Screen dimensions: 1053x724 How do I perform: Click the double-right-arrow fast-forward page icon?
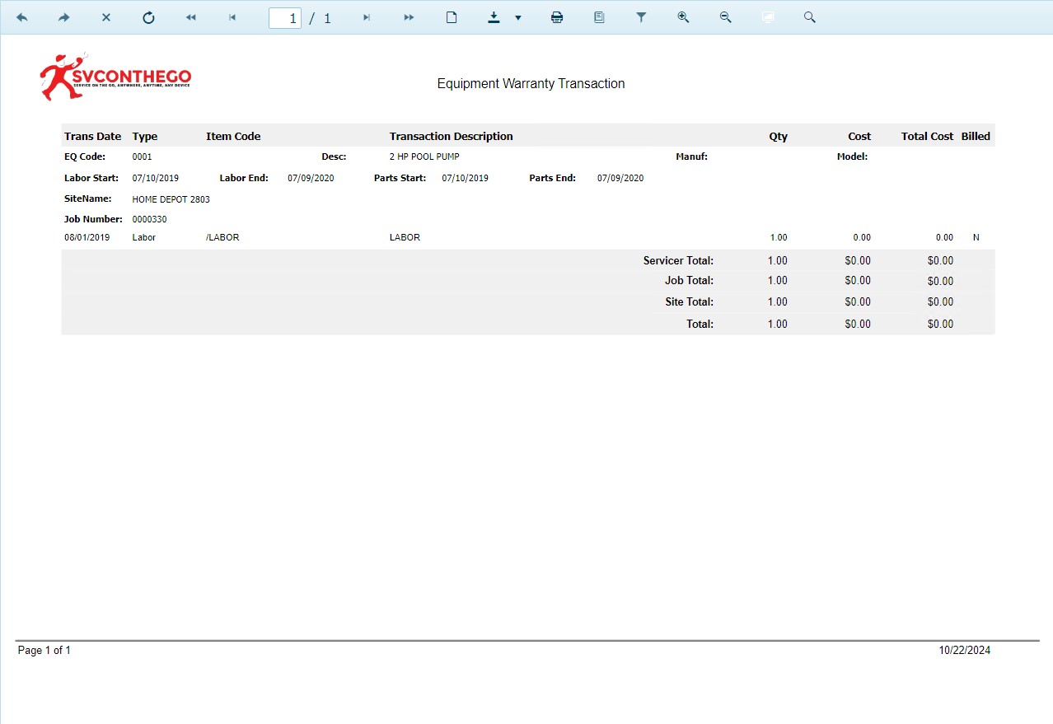click(x=409, y=17)
